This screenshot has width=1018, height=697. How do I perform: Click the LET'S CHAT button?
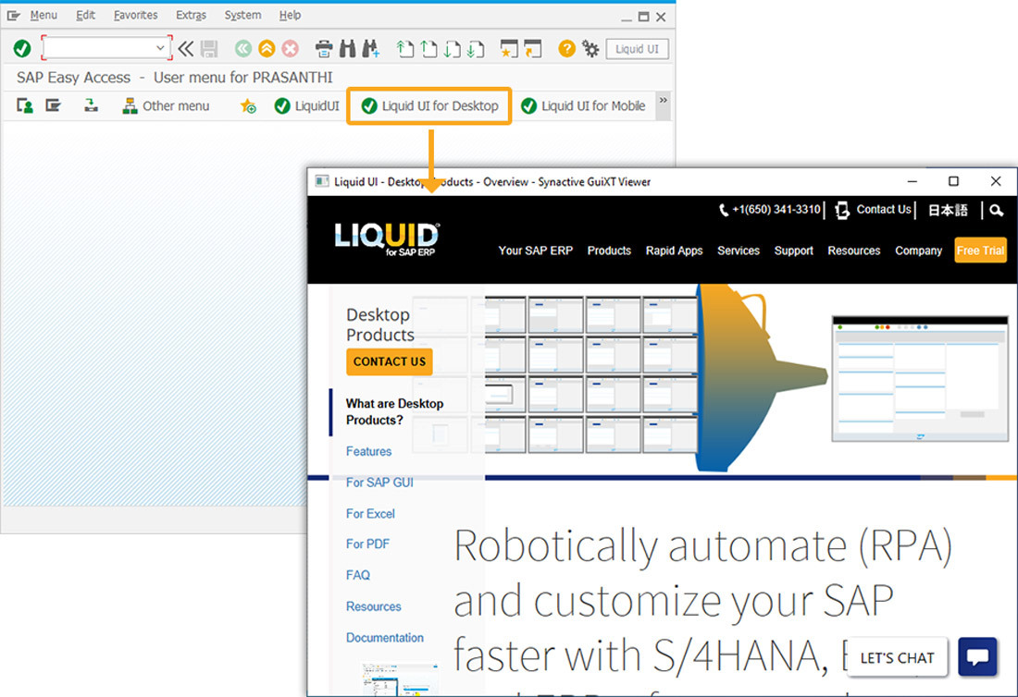(x=898, y=657)
